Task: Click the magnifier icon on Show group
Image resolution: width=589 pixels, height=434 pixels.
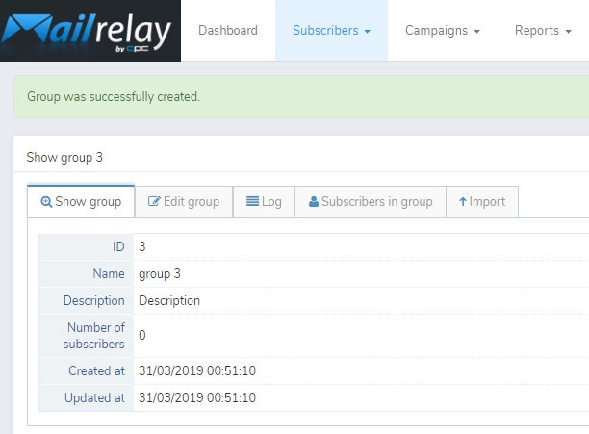Action: coord(46,202)
